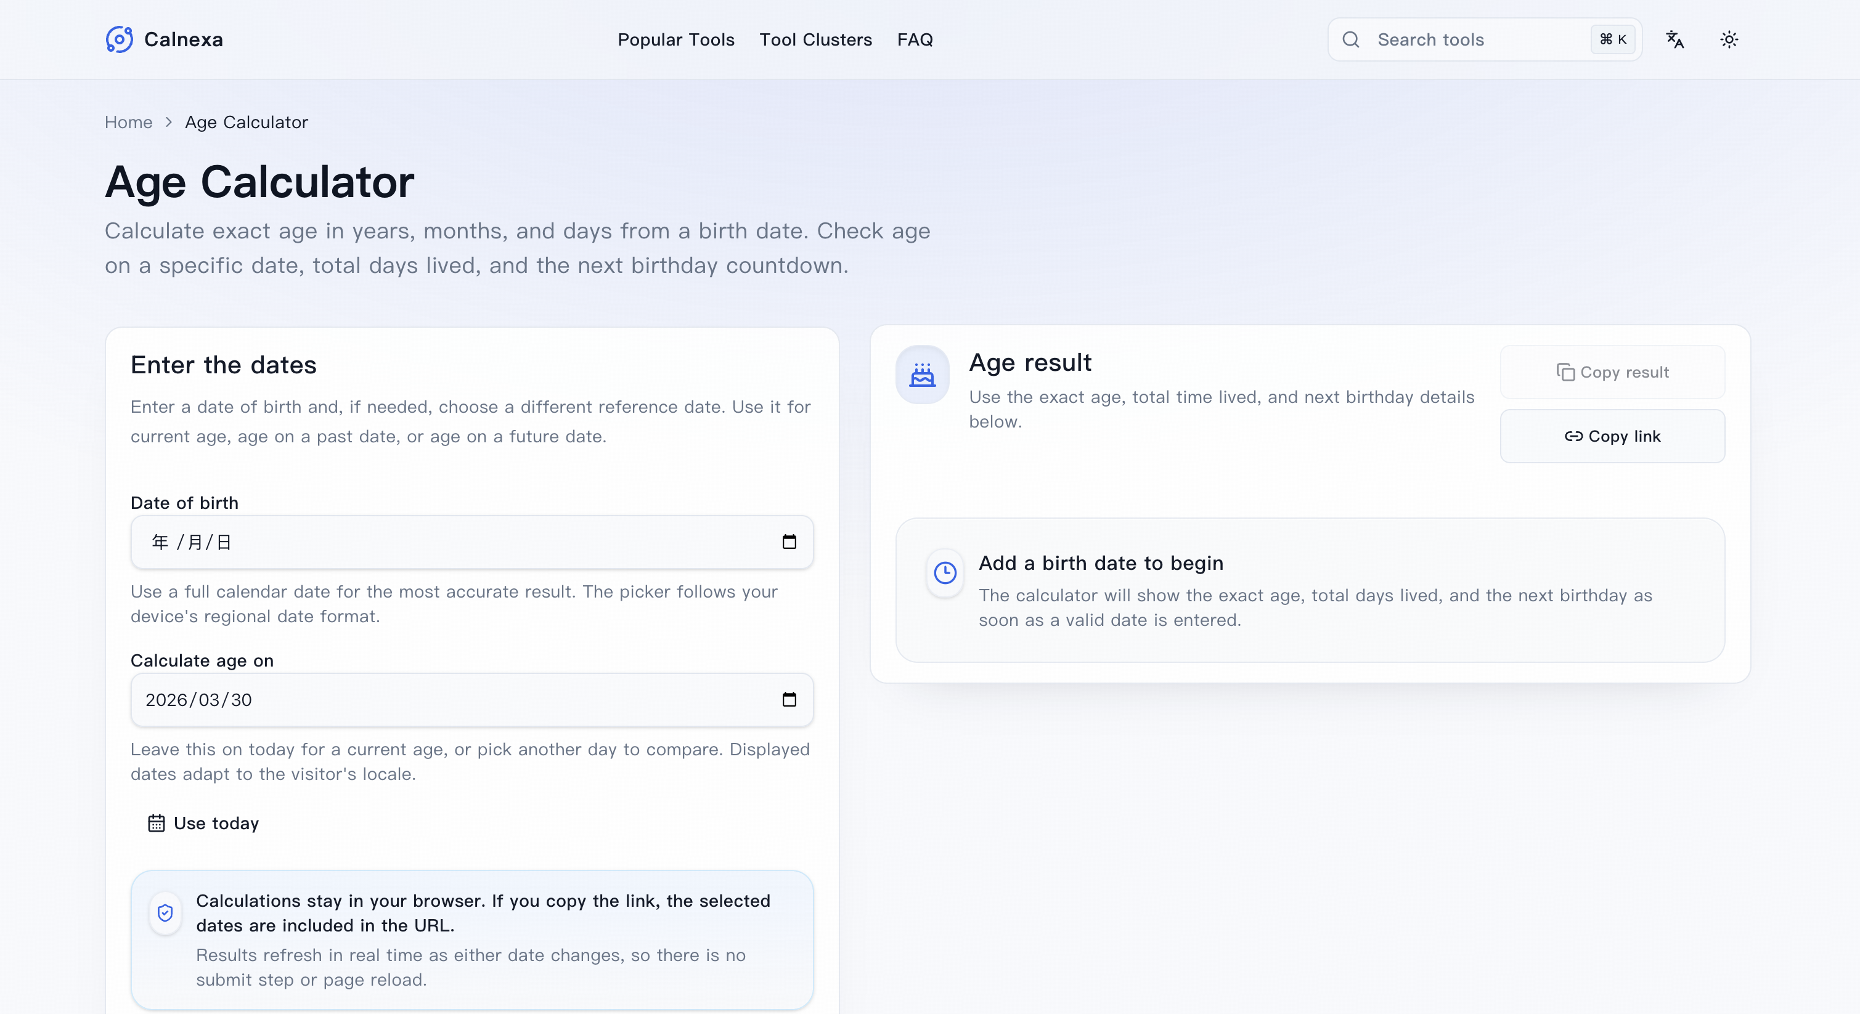
Task: Click the clock icon in empty state
Action: [x=945, y=572]
